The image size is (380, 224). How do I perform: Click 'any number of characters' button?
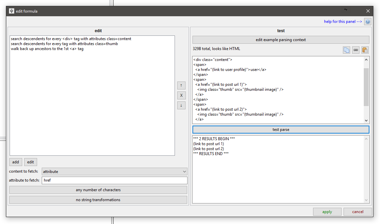pos(98,190)
